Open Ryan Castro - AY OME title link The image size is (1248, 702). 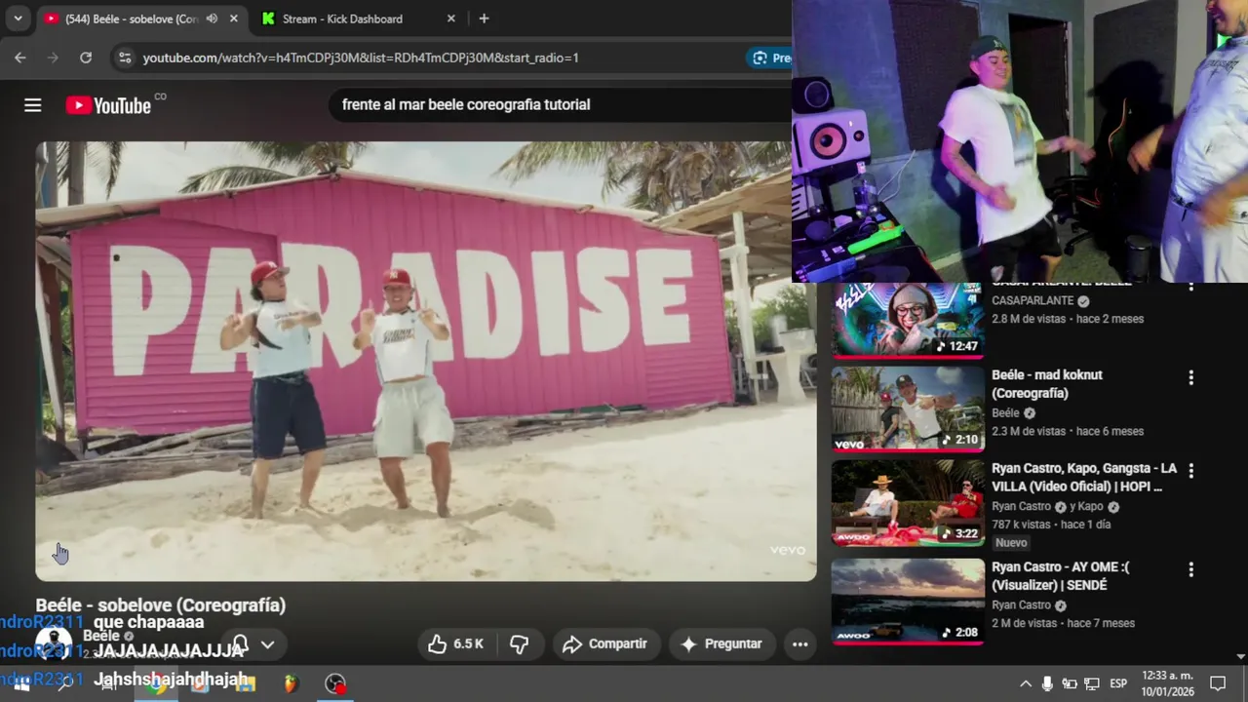(x=1061, y=576)
